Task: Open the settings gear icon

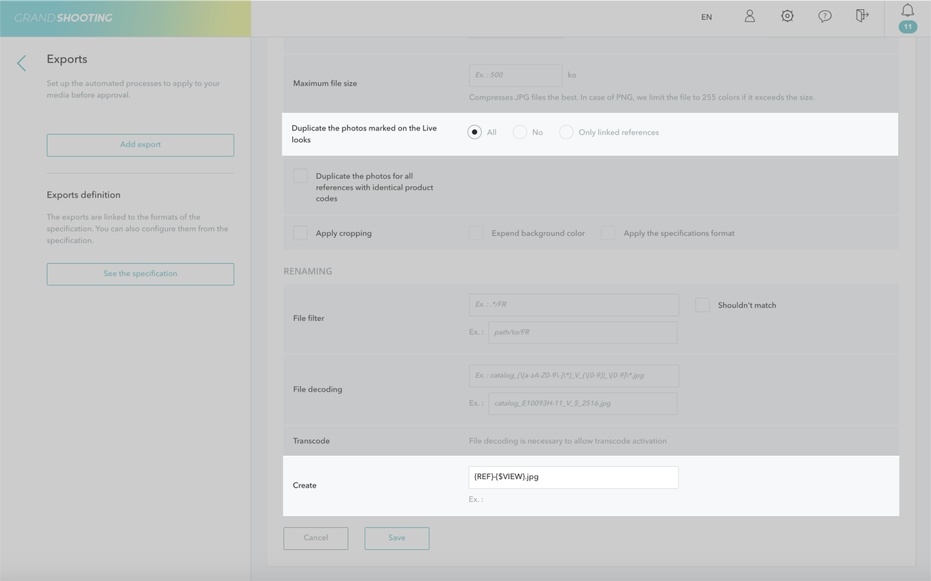Action: coord(787,17)
